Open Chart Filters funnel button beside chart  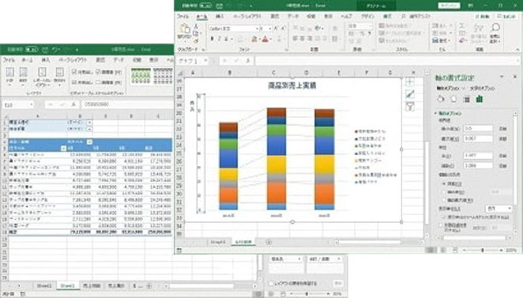410,107
